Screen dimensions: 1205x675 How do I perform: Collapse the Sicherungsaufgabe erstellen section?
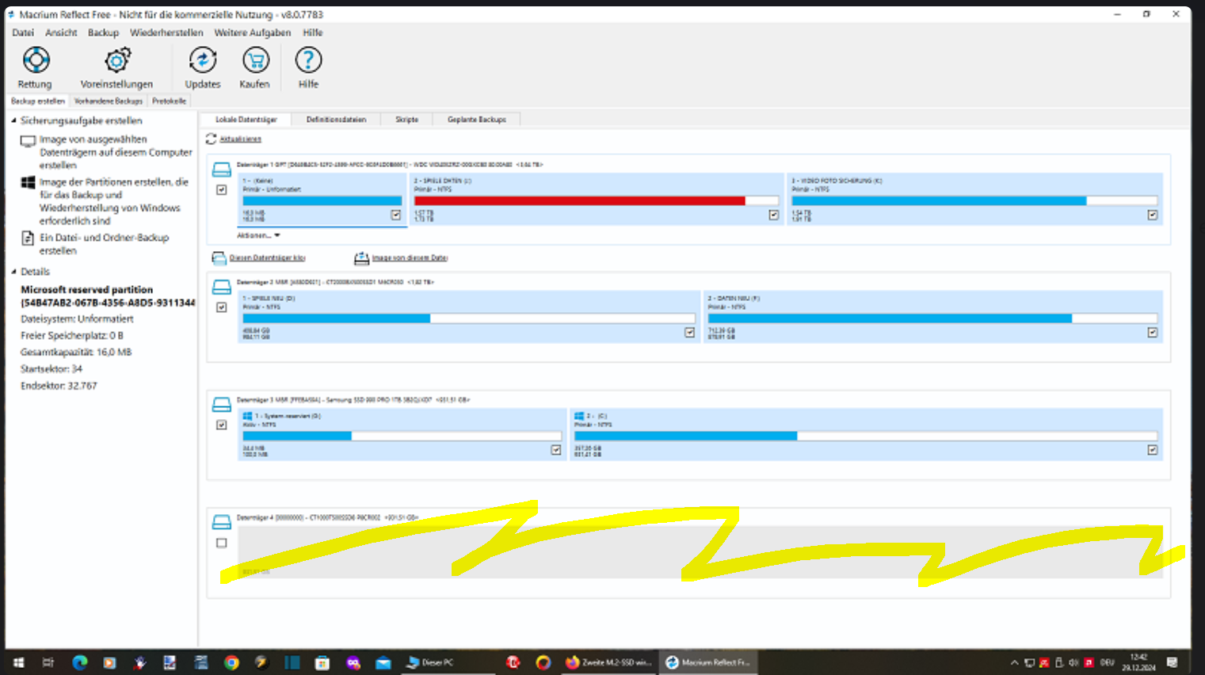coord(13,120)
